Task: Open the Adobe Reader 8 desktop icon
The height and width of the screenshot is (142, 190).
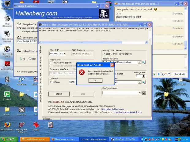Action: tap(7, 67)
